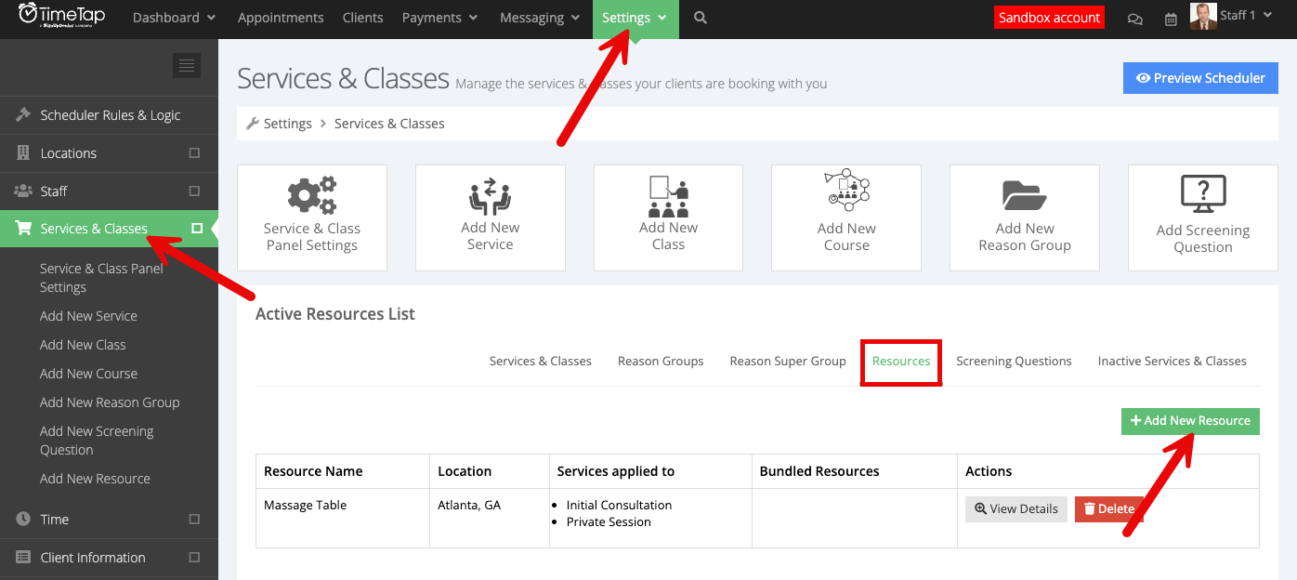
Task: Open the calendar icon in the top bar
Action: tap(1170, 18)
